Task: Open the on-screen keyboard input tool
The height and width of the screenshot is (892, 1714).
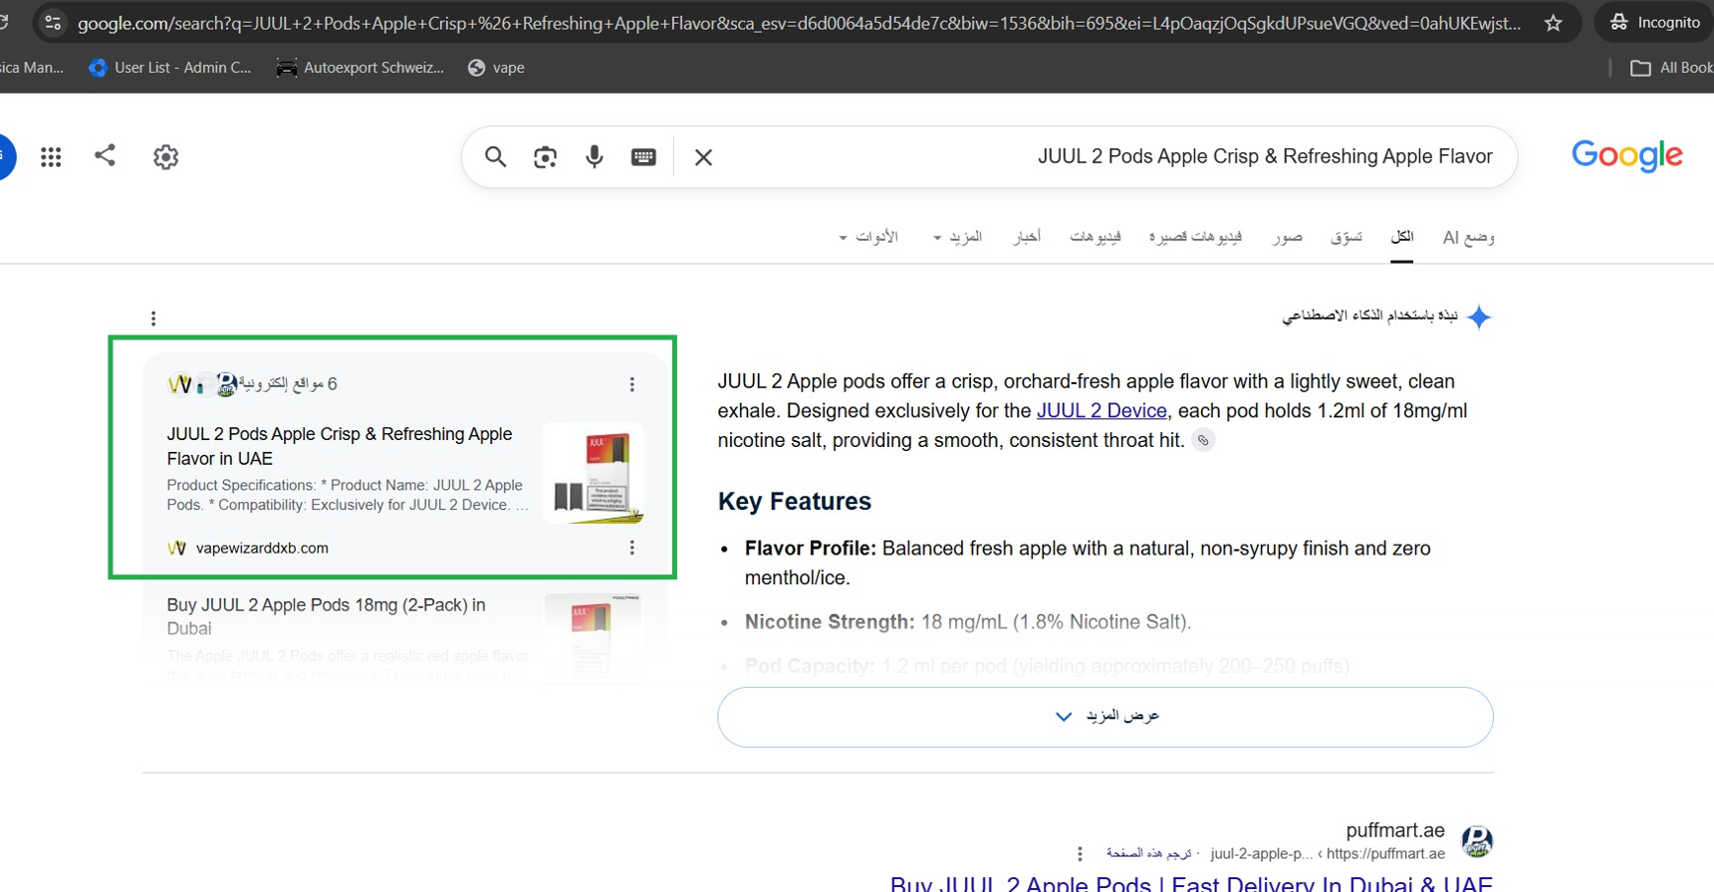Action: point(643,156)
